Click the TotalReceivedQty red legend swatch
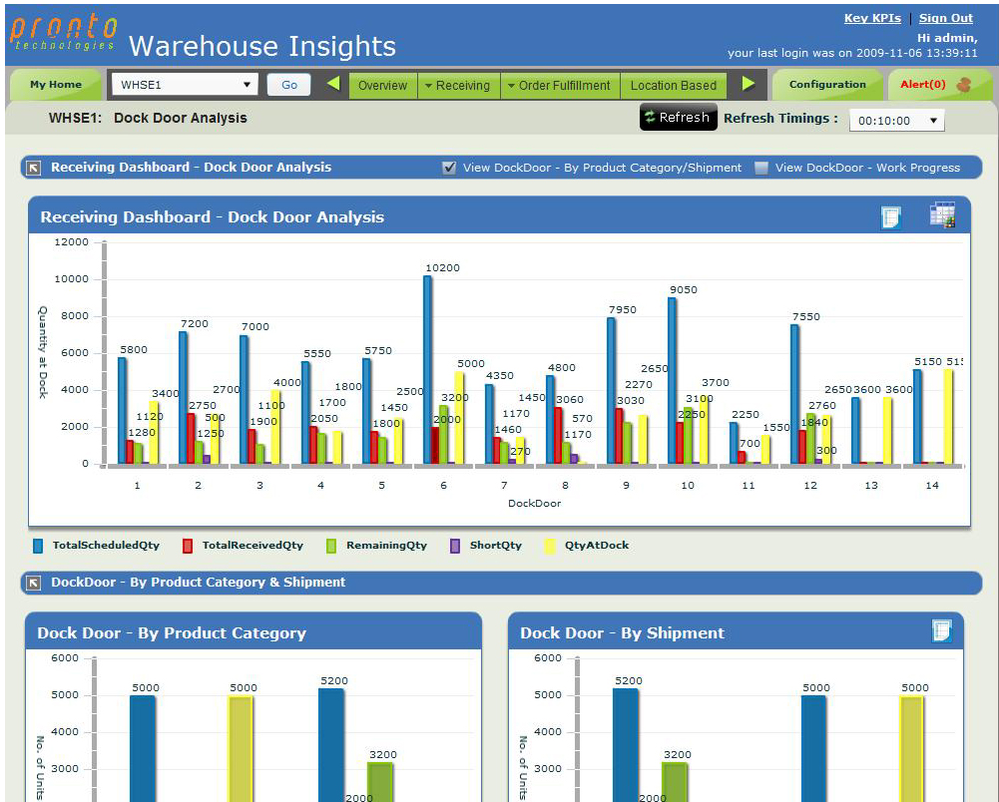Viewport: 999px width, 802px height. (188, 546)
